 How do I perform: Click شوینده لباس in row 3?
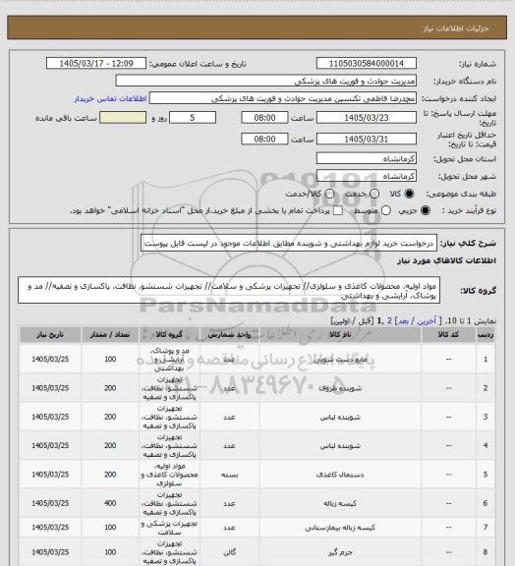coord(340,417)
